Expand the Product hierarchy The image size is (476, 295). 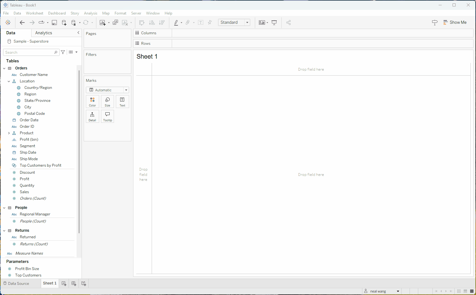[x=9, y=133]
